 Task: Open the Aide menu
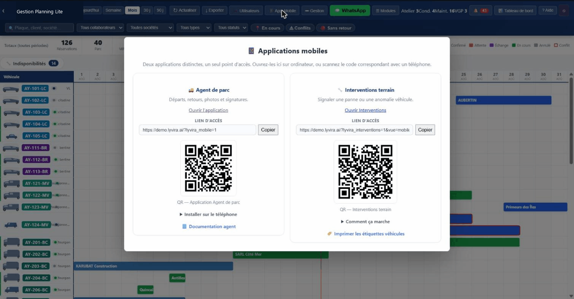coord(547,10)
